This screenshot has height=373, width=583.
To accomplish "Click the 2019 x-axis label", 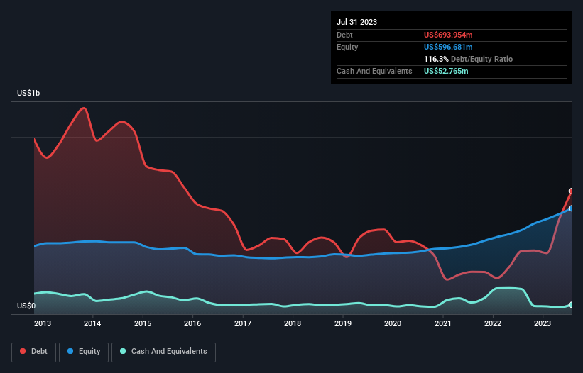I will 343,323.
